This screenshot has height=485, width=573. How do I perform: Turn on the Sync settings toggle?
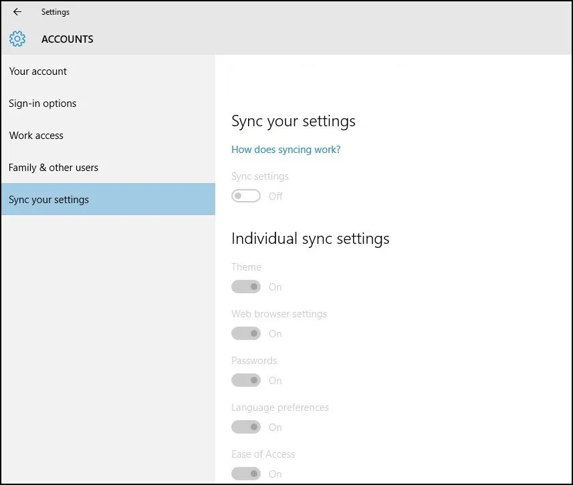tap(246, 196)
